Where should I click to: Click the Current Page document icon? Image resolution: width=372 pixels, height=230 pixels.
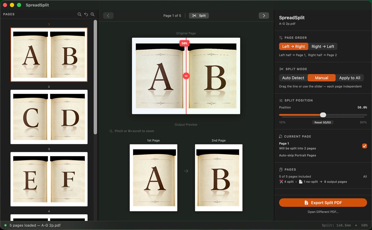(281, 136)
